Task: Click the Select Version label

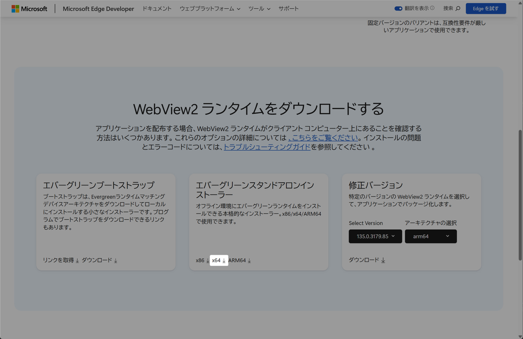Action: tap(366, 223)
